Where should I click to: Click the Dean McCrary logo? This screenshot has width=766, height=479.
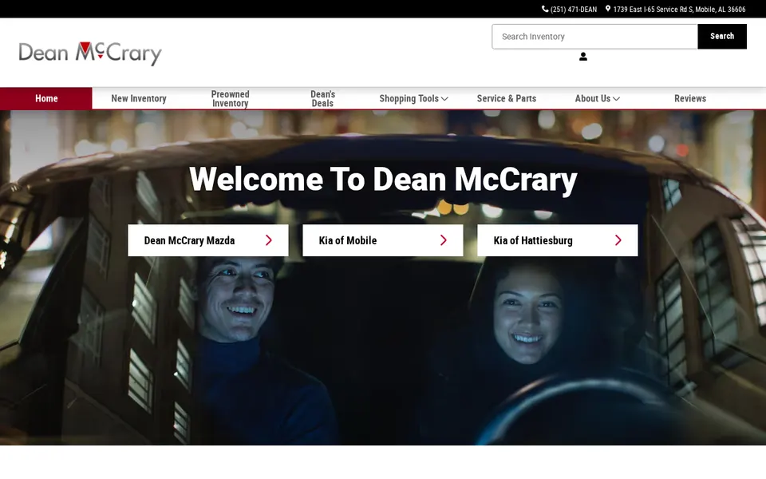(x=90, y=53)
